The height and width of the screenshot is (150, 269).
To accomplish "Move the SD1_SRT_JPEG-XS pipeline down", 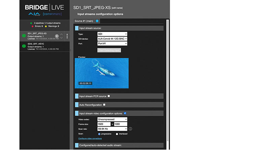I will (62, 38).
